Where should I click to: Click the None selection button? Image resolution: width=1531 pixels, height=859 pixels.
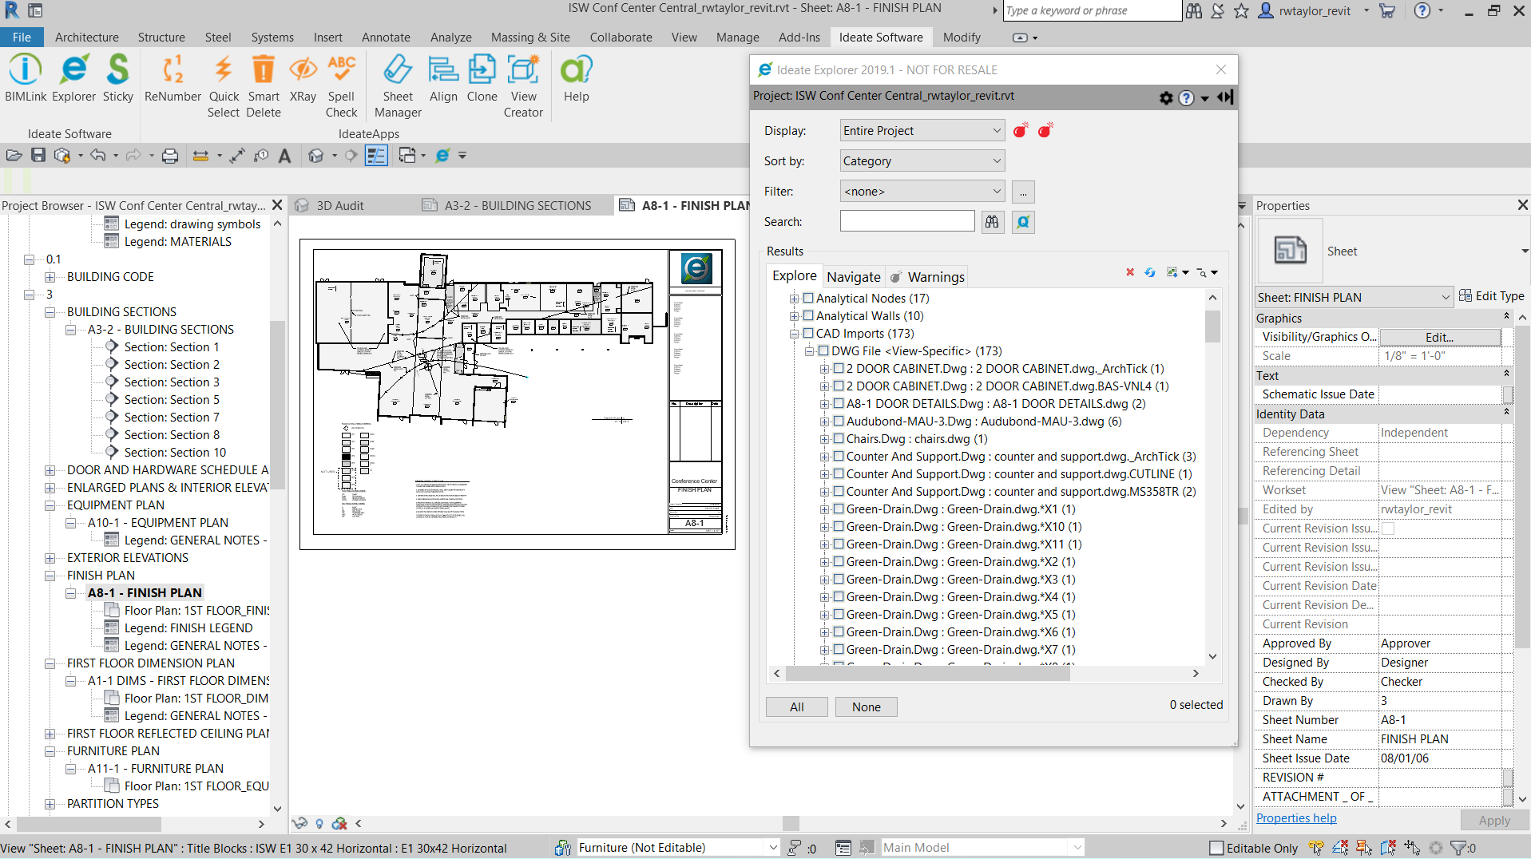pyautogui.click(x=866, y=707)
